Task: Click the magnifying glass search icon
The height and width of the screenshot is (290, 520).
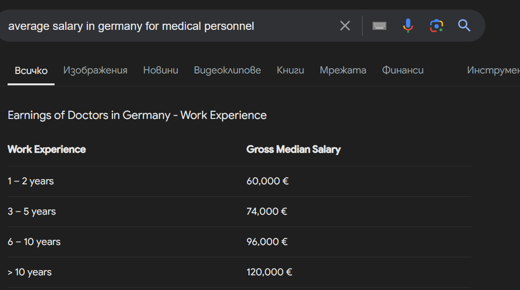Action: click(464, 26)
